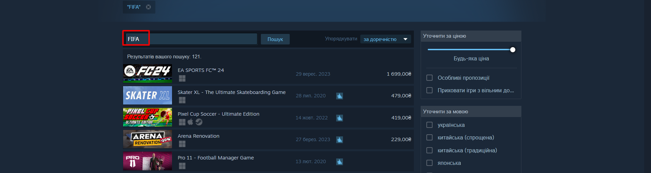Click the positive review thumb for Skater XL
This screenshot has width=651, height=173.
point(340,96)
